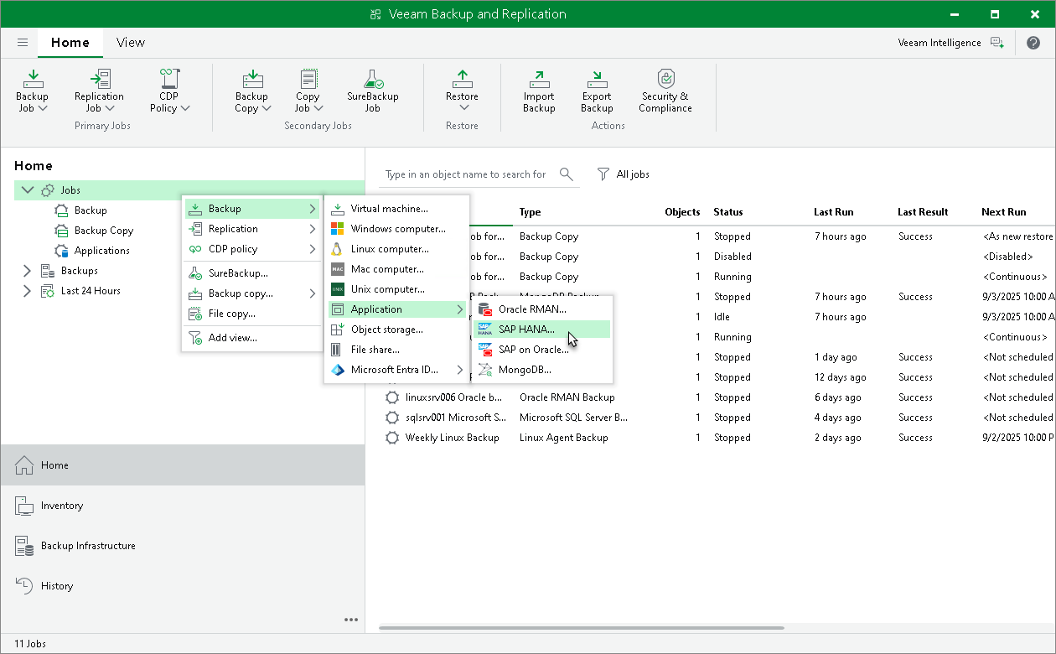Screen dimensions: 1056x654
Task: Select the Applications node under Jobs
Action: [102, 251]
